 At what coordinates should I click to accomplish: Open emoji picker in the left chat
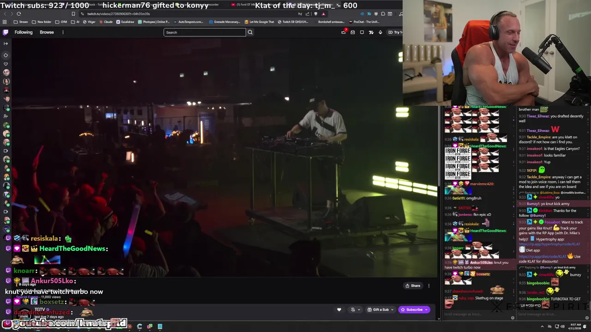[513, 318]
